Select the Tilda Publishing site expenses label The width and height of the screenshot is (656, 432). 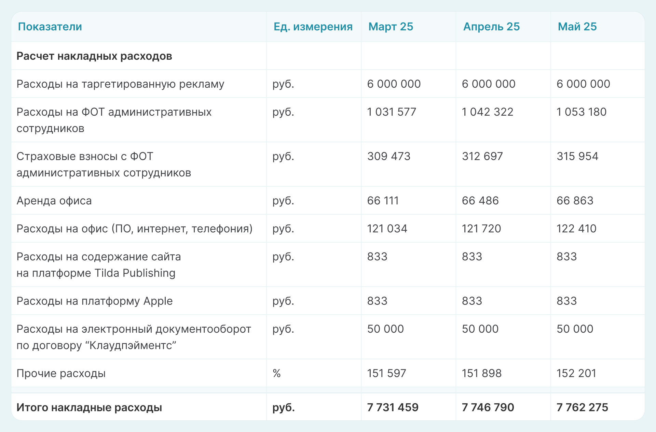coord(98,265)
